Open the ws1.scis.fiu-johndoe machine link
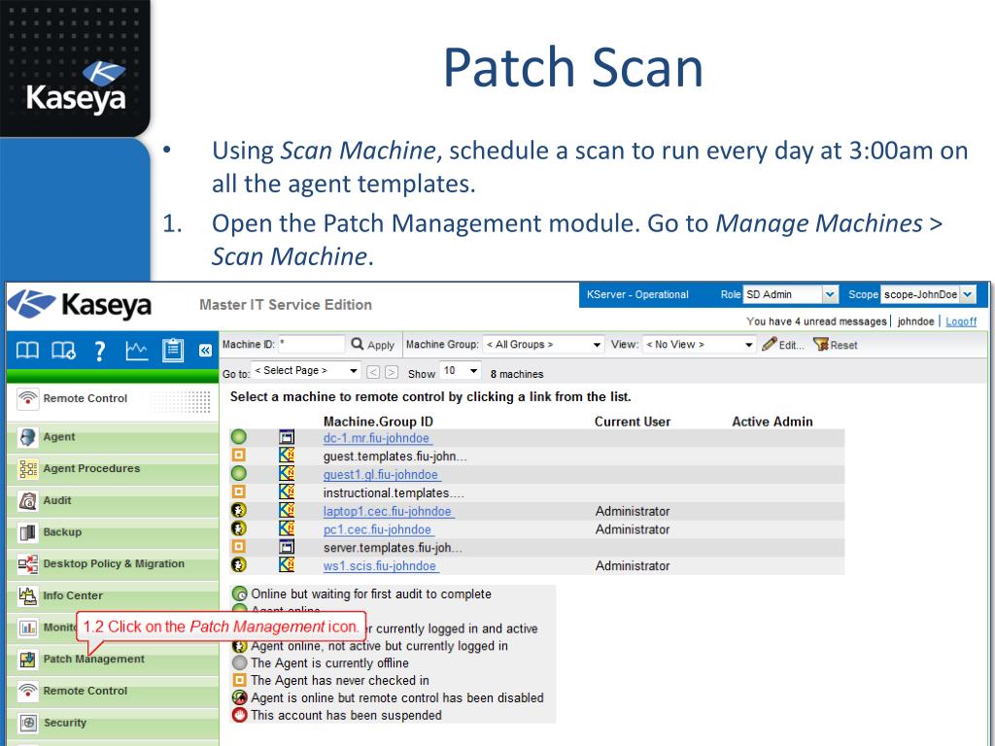 pyautogui.click(x=380, y=566)
